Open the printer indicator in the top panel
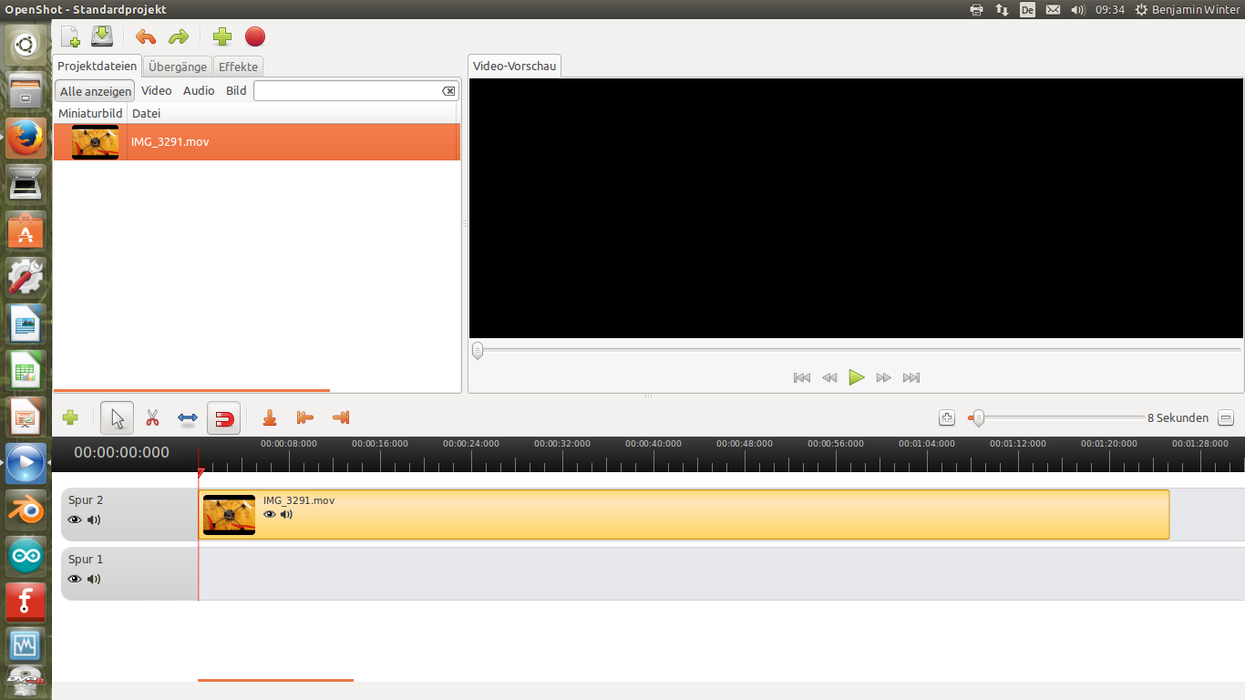 coord(977,9)
